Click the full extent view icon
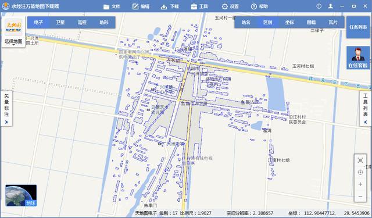 coord(360,160)
